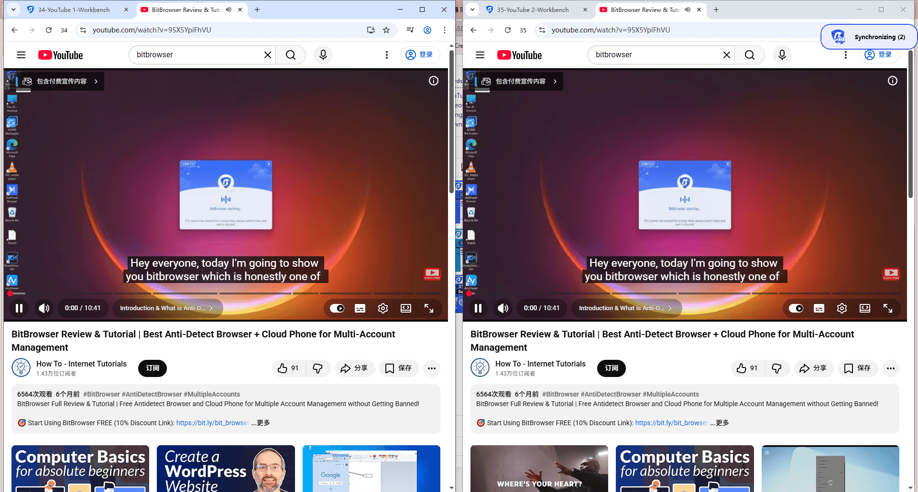
Task: Start voice search with the microphone icon
Action: pos(323,54)
